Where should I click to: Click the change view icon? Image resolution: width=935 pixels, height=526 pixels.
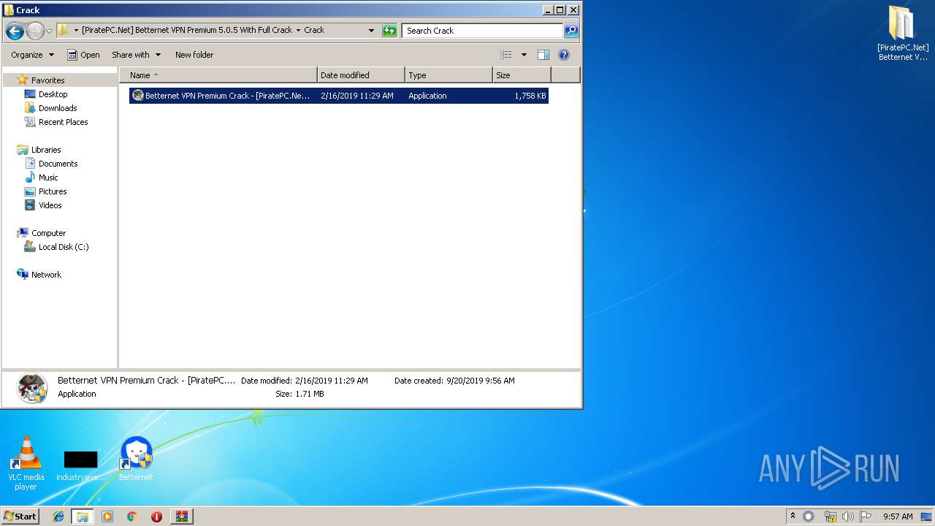tap(505, 55)
